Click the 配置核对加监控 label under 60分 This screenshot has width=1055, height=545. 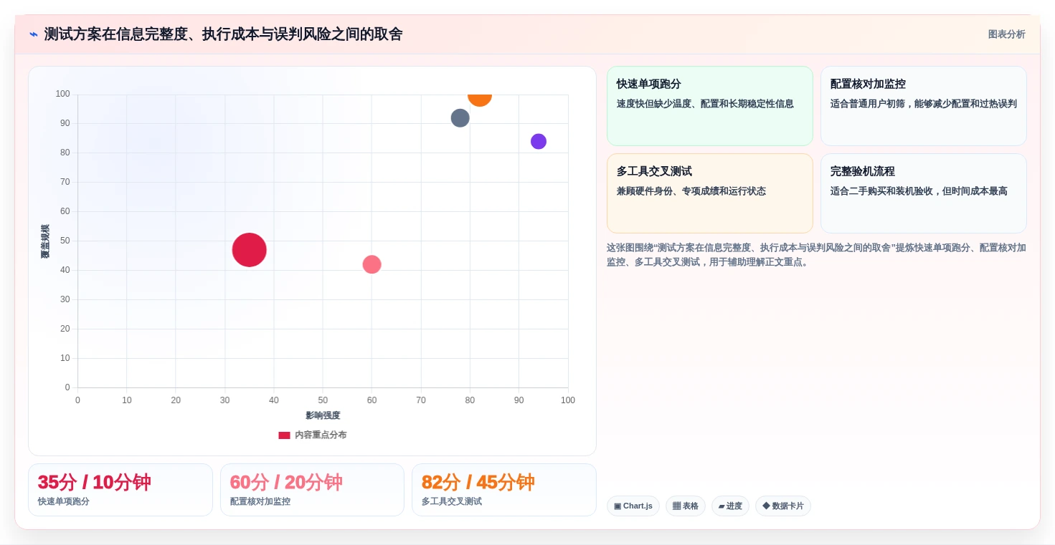[x=260, y=501]
